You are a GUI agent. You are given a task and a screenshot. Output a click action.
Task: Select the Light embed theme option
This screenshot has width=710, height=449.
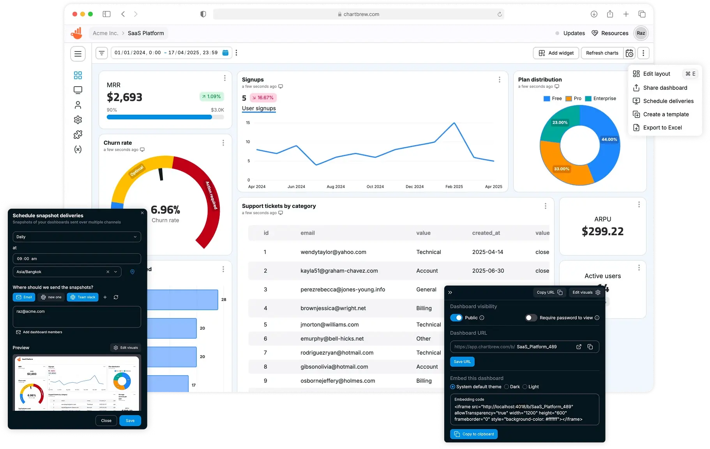[x=525, y=387]
